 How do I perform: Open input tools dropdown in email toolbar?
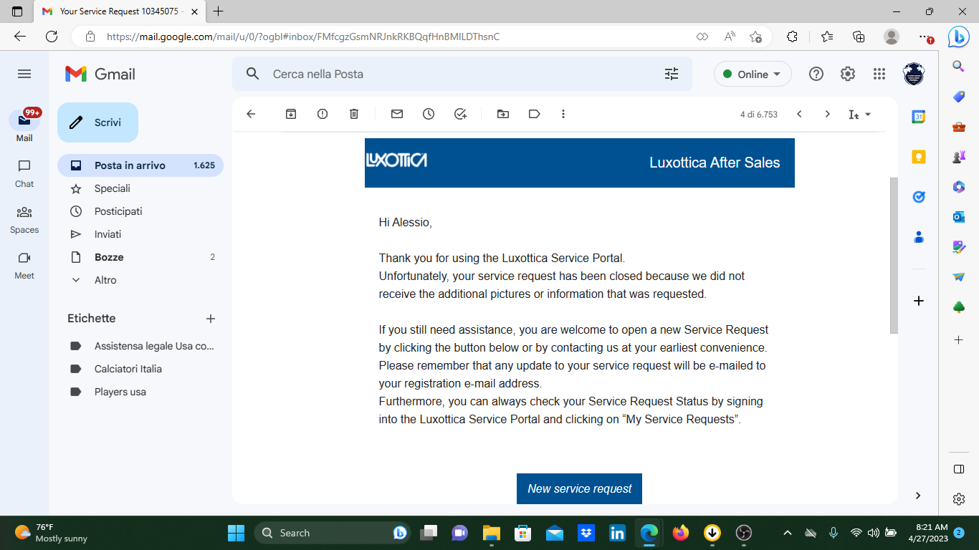[x=859, y=115]
